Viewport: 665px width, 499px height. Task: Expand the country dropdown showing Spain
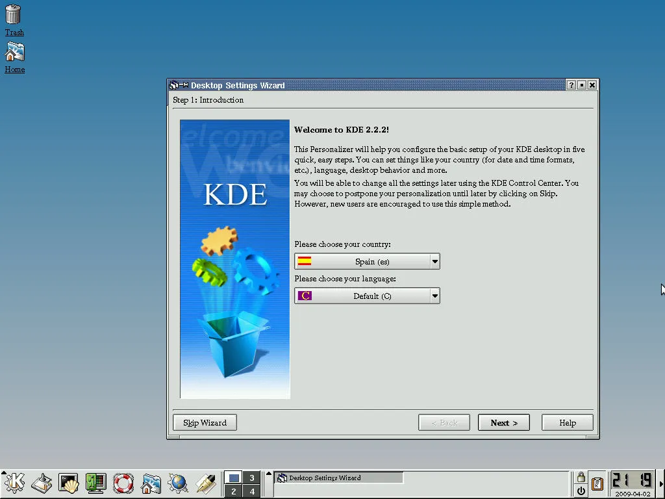click(434, 262)
